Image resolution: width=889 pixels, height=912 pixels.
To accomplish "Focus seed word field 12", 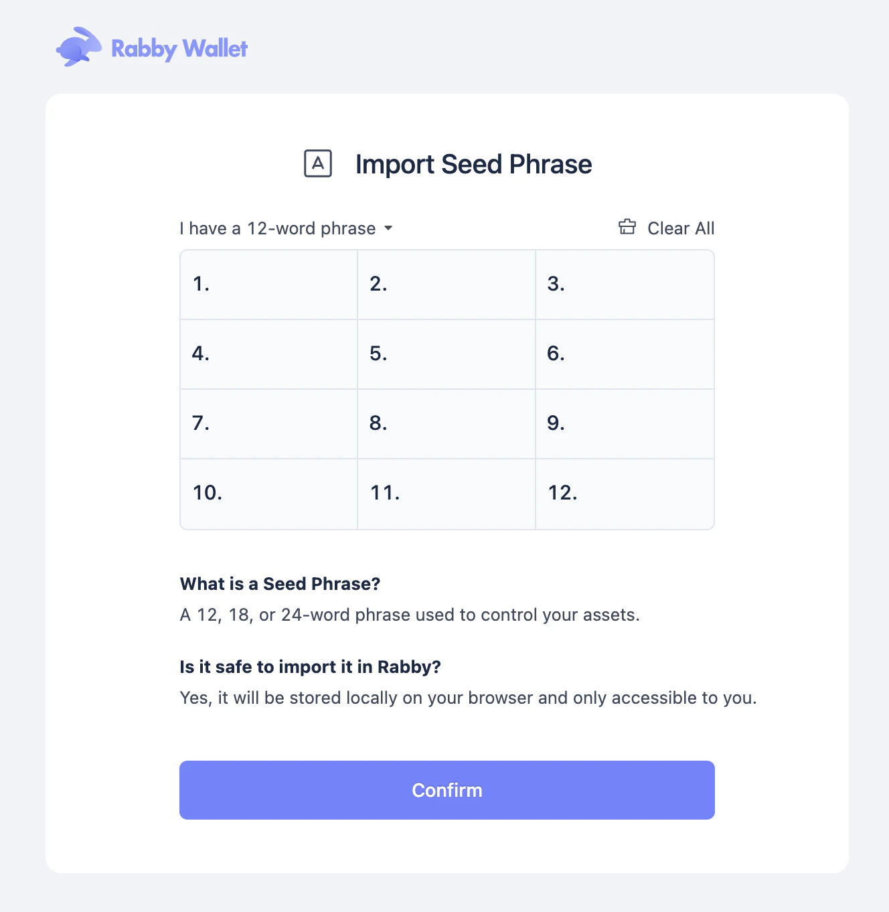I will (625, 493).
